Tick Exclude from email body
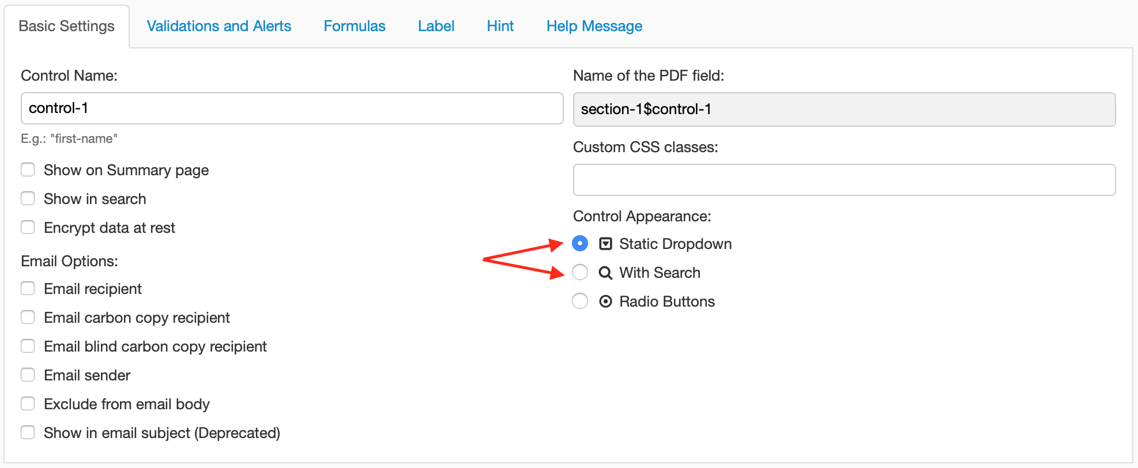The width and height of the screenshot is (1138, 468). [28, 403]
